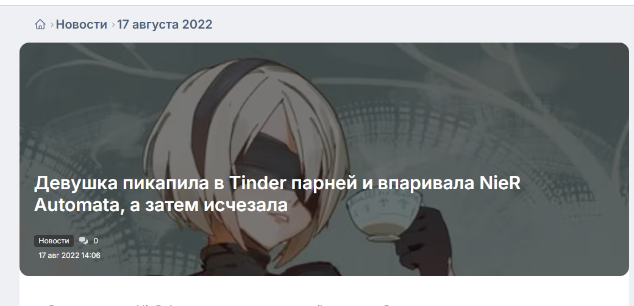Click the comment count showing 0

pyautogui.click(x=96, y=241)
